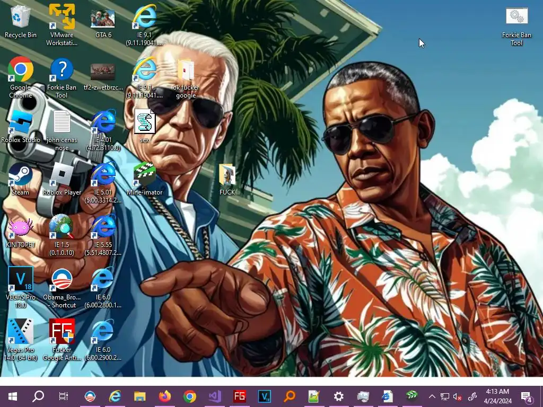Click the orange magnifier taskbar icon
This screenshot has height=407, width=543.
click(290, 396)
